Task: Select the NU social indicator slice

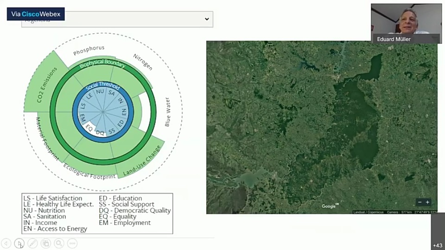Action: [100, 92]
